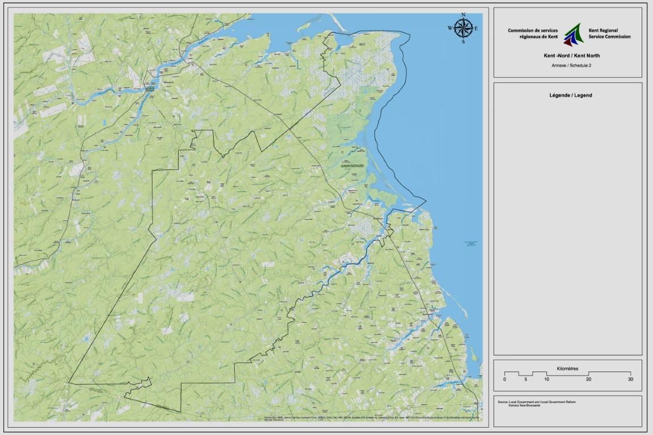Screen dimensions: 653x435
Task: Select the dark red arrow in the logo
Action: click(568, 42)
